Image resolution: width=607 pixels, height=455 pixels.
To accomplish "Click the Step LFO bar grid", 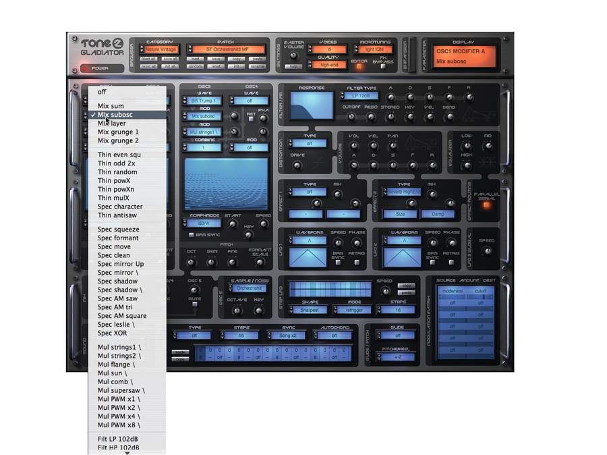I will (330, 290).
